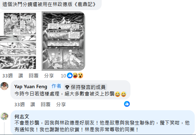Open the reaction count 10
The width and height of the screenshot is (196, 135).
(x=63, y=76)
